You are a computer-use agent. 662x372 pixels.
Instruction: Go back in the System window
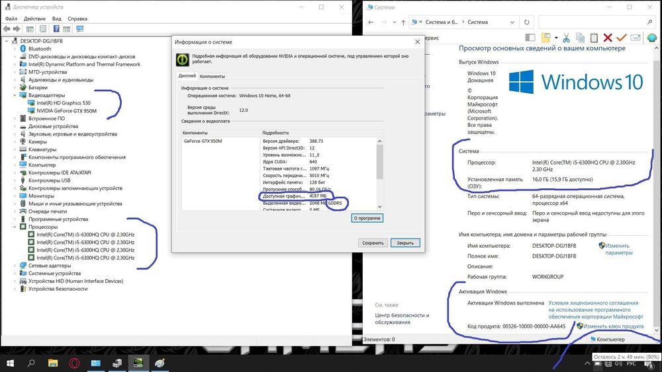[371, 22]
